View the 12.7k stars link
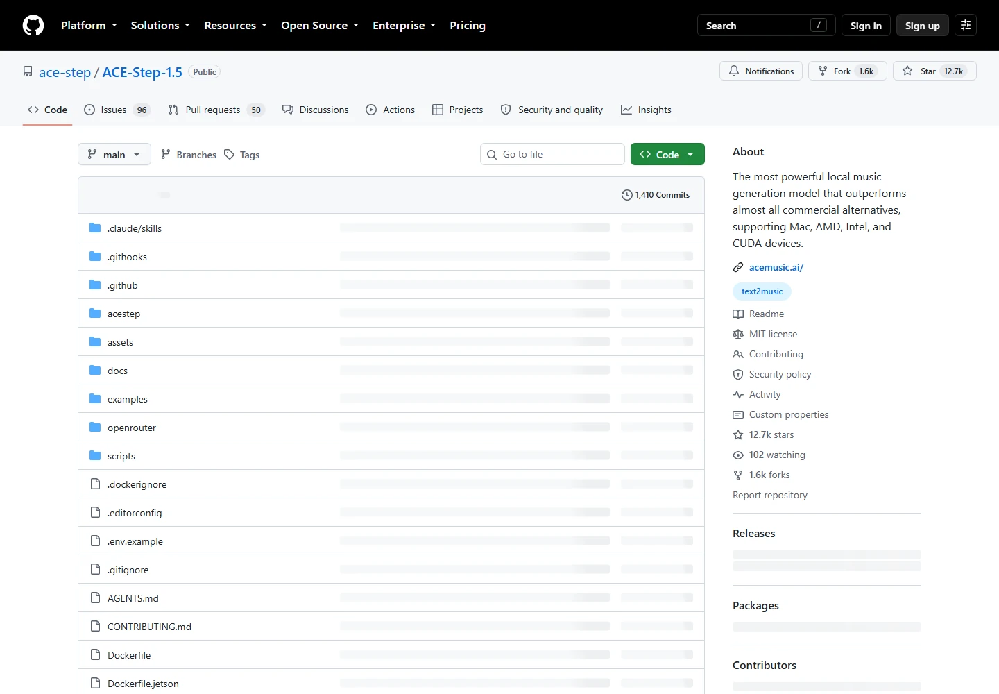The image size is (999, 694). click(764, 434)
